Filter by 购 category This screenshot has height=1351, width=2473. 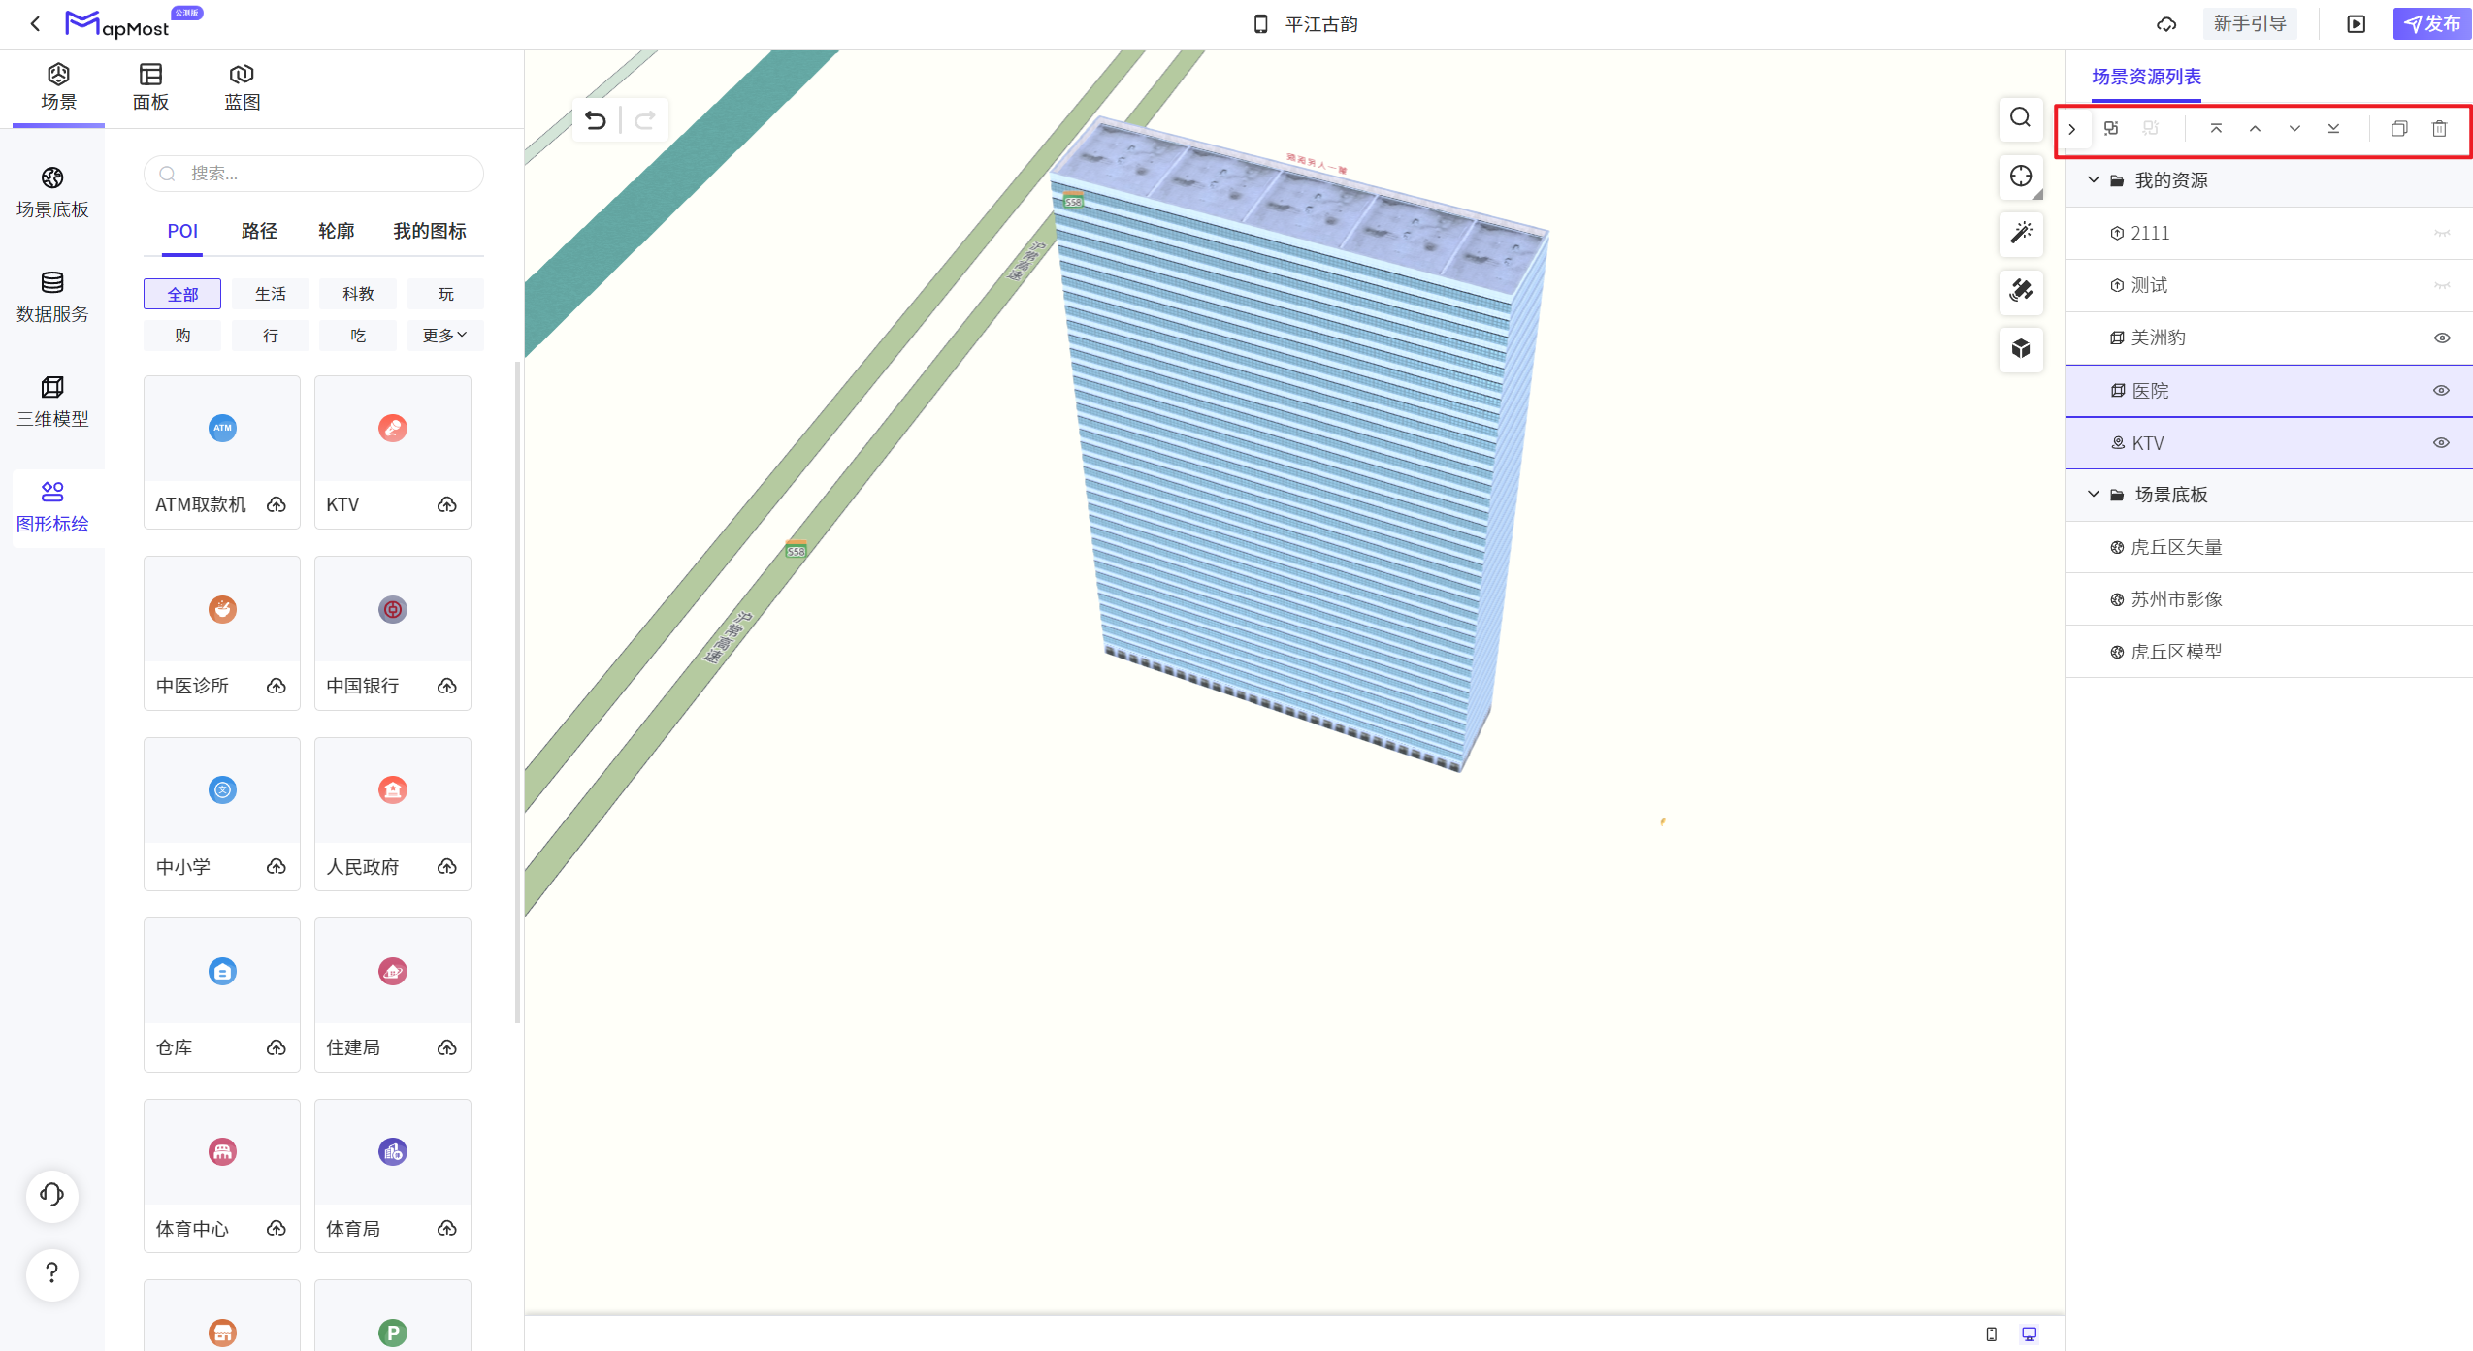[x=182, y=335]
